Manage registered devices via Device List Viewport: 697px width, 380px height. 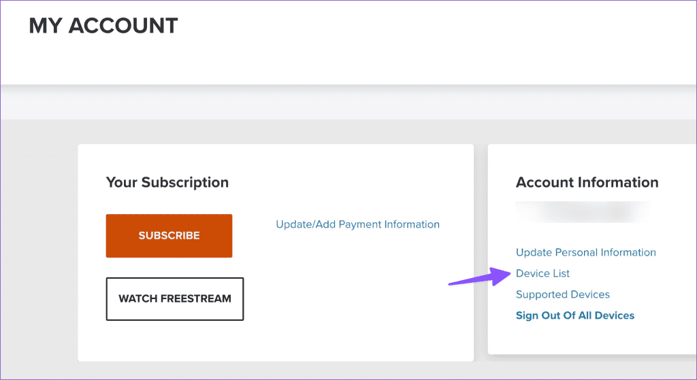click(x=542, y=273)
